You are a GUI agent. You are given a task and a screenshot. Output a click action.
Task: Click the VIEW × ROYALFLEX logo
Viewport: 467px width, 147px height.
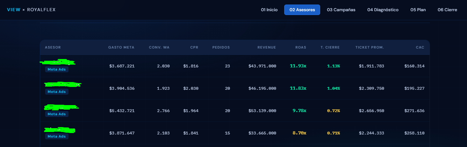click(31, 10)
